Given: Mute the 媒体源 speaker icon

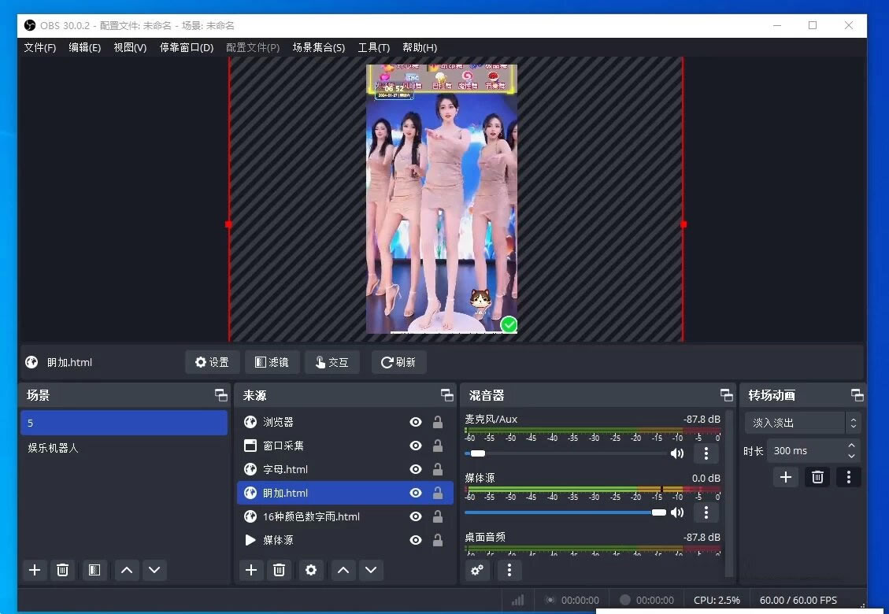Looking at the screenshot, I should tap(677, 512).
